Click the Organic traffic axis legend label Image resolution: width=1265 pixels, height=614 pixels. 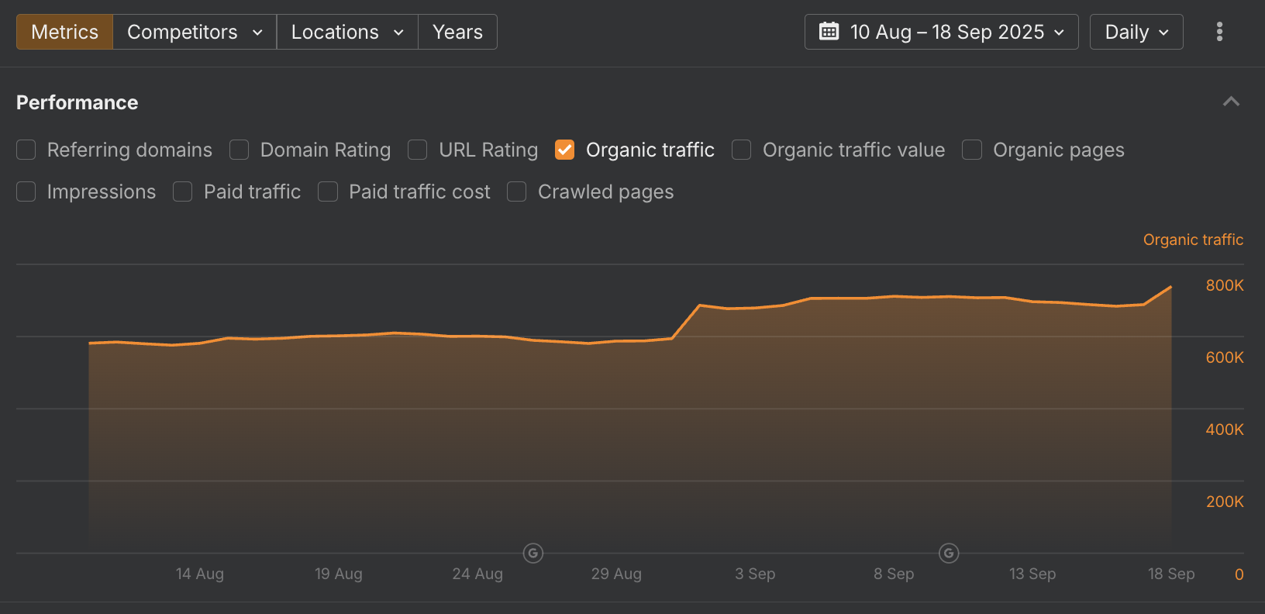(x=1193, y=240)
